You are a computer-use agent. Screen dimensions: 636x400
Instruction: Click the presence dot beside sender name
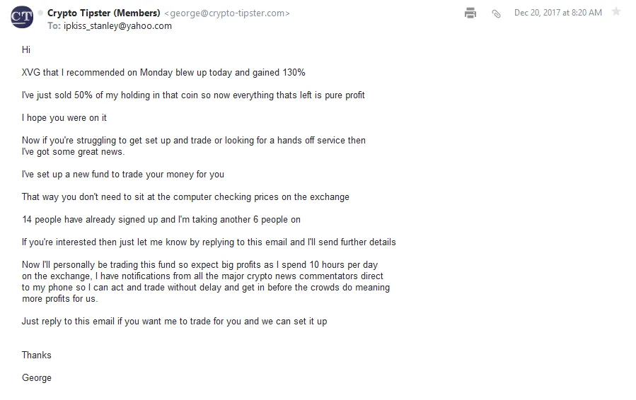click(40, 13)
